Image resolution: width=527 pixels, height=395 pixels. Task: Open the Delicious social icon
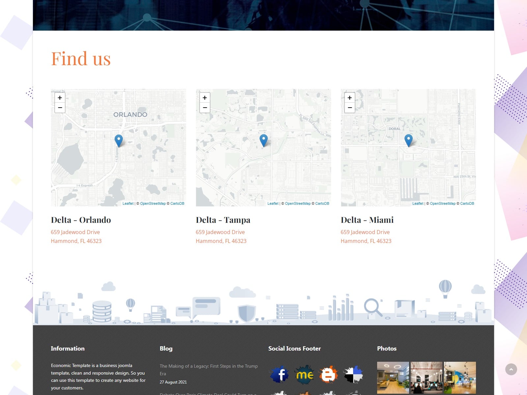tap(353, 375)
